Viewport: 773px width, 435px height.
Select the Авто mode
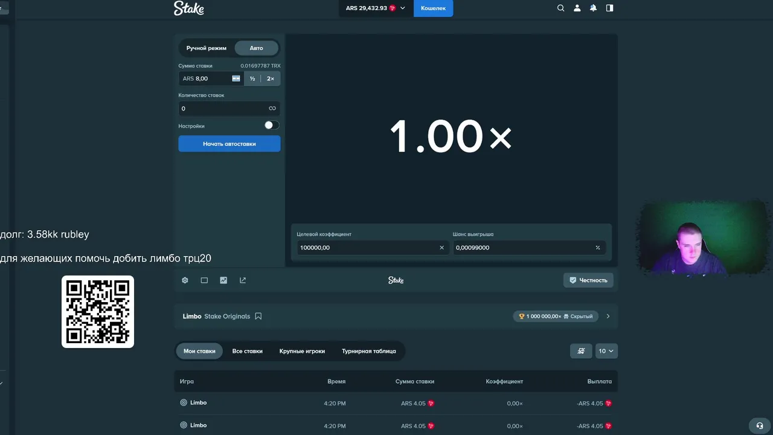pos(257,48)
